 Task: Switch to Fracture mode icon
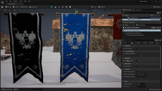[x=66, y=7]
